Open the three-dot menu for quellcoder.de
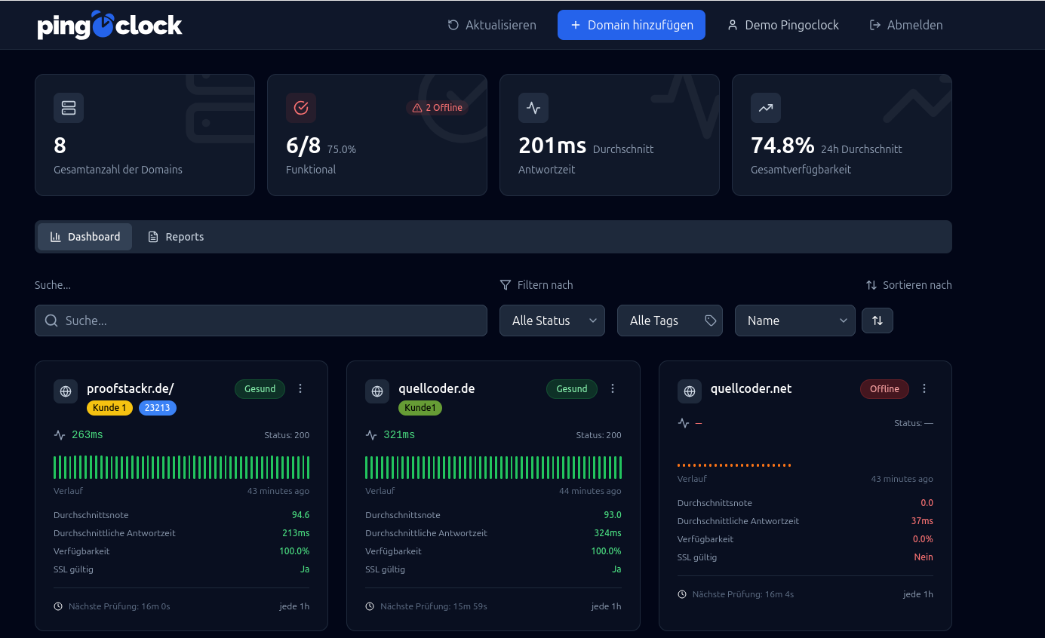The height and width of the screenshot is (638, 1045). pyautogui.click(x=613, y=389)
